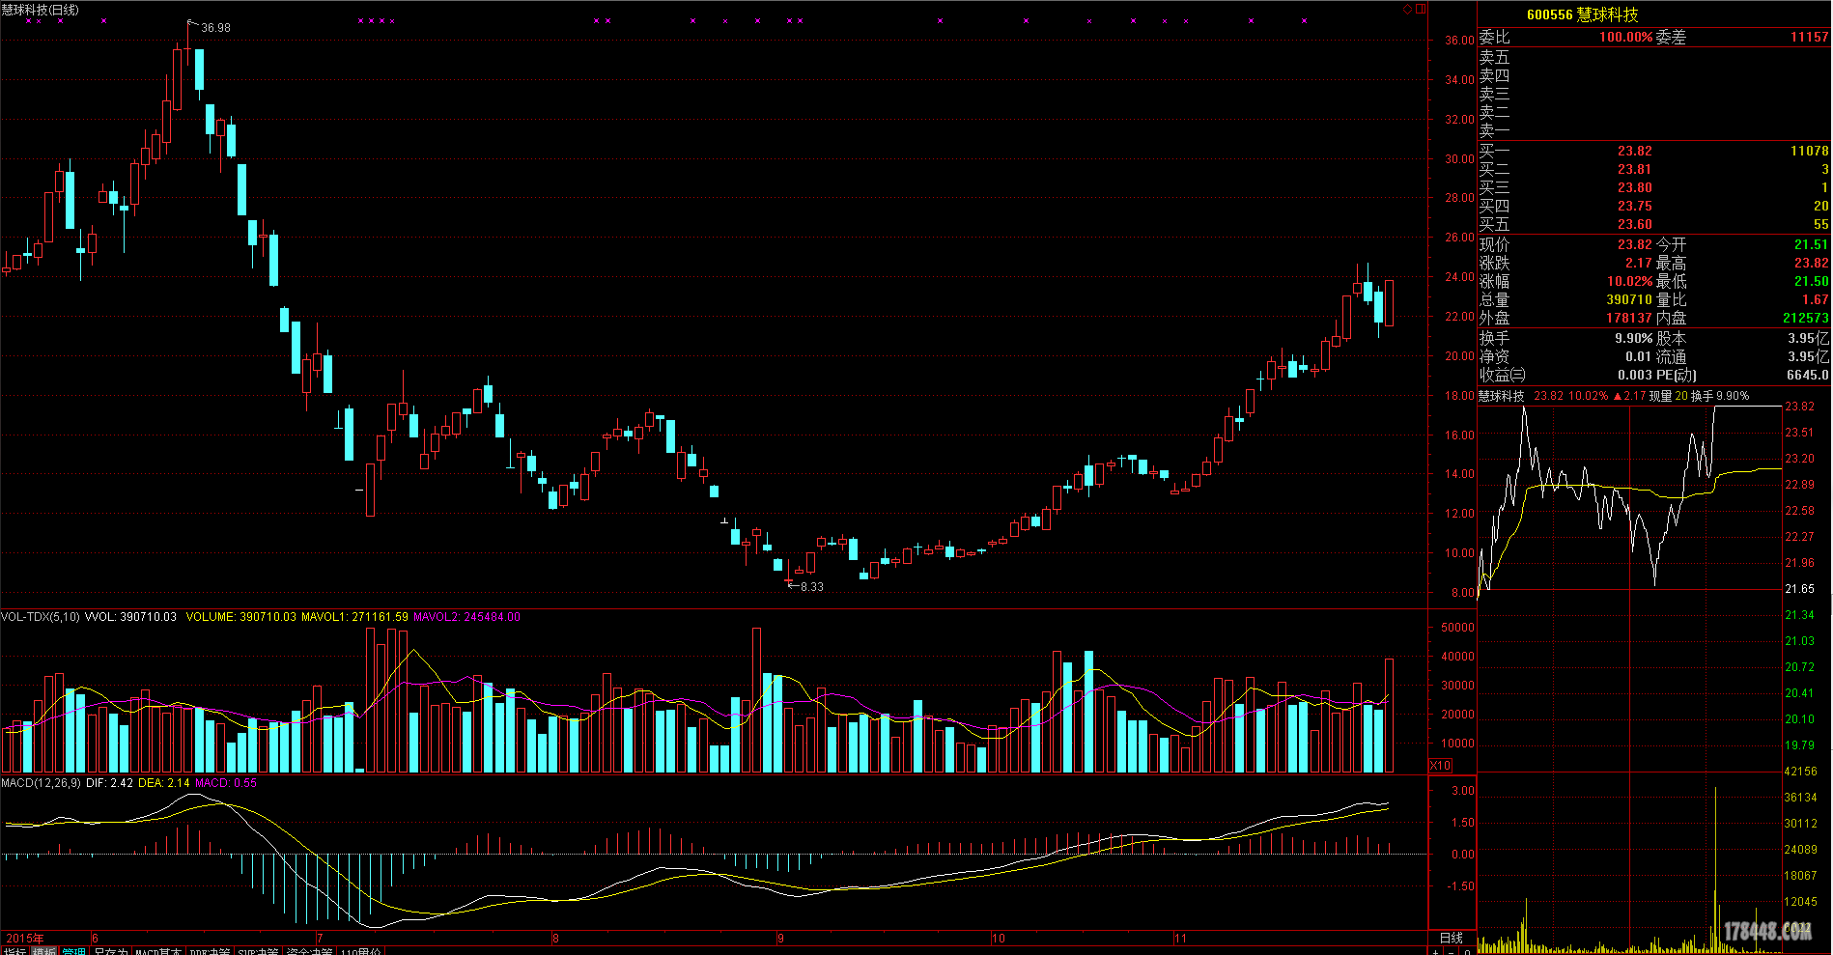This screenshot has width=1833, height=955.
Task: Select the 110雷价 template tab
Action: (x=360, y=951)
